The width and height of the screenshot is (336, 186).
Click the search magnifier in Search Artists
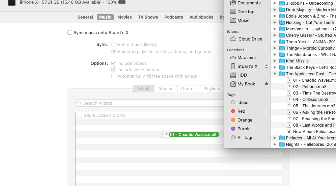[x=79, y=103]
